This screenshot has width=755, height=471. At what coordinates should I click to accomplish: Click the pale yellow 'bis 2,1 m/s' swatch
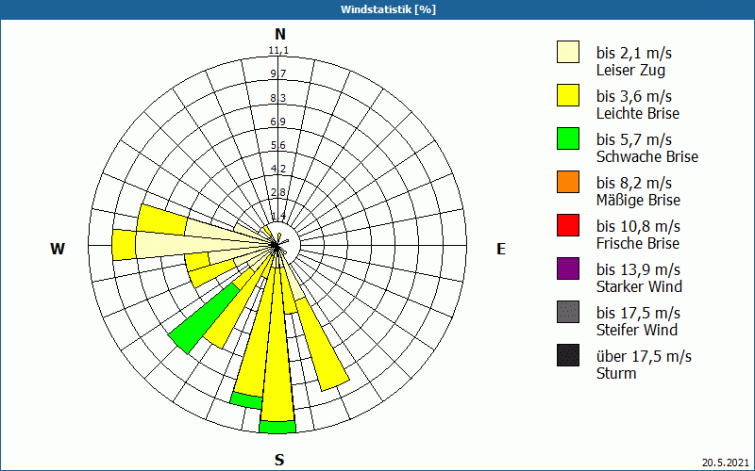pos(568,52)
